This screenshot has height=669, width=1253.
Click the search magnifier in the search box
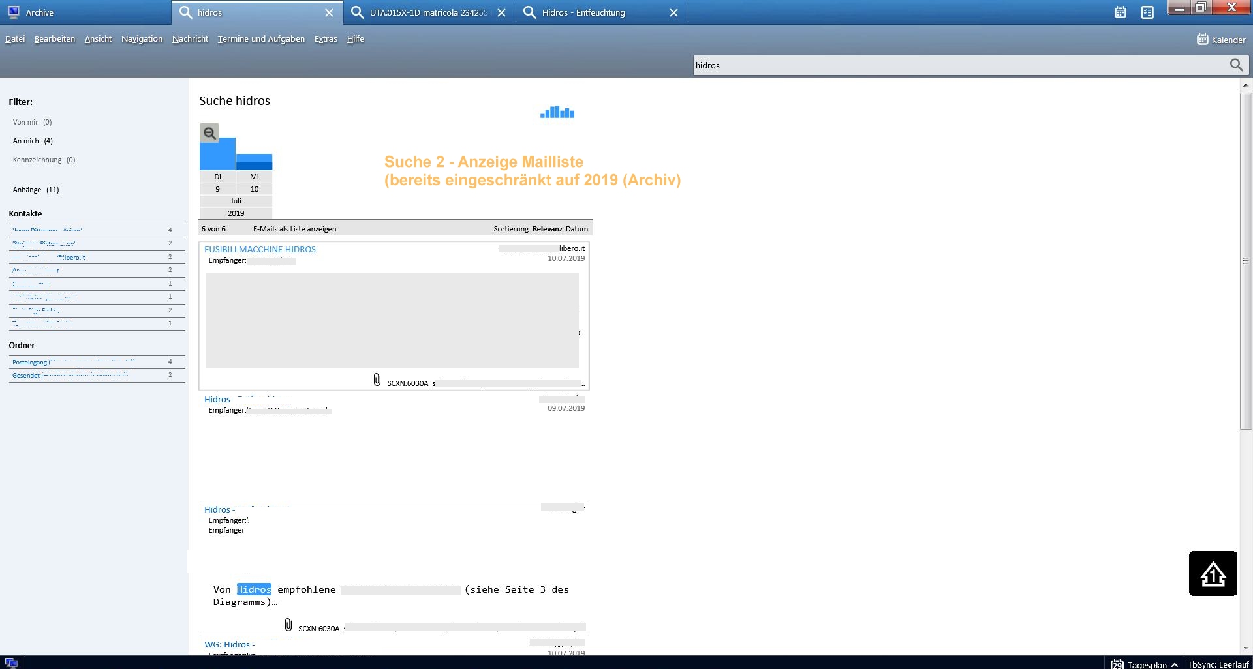(x=1236, y=65)
